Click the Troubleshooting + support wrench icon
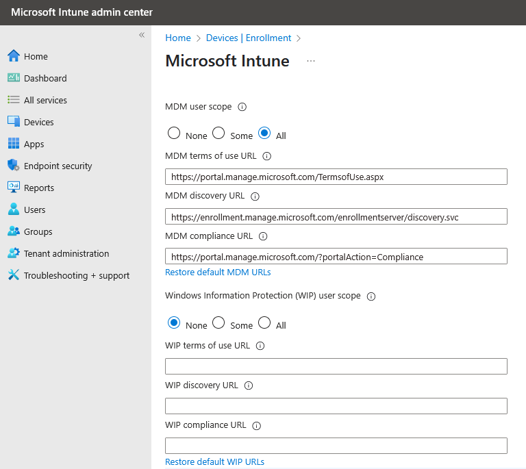The height and width of the screenshot is (469, 526). pyautogui.click(x=14, y=275)
